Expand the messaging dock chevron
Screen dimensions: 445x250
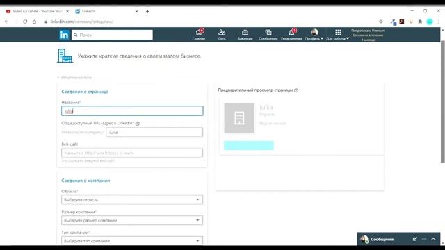[x=433, y=239]
